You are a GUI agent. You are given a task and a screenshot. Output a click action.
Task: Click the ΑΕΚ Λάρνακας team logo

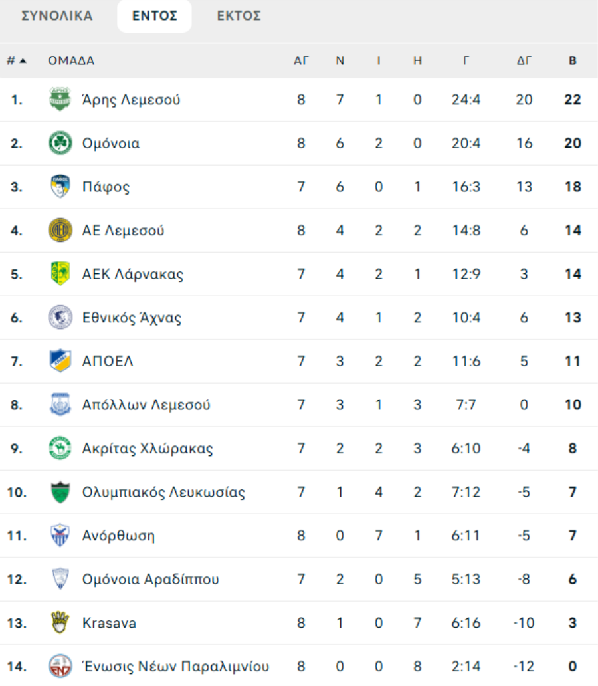[x=60, y=274]
